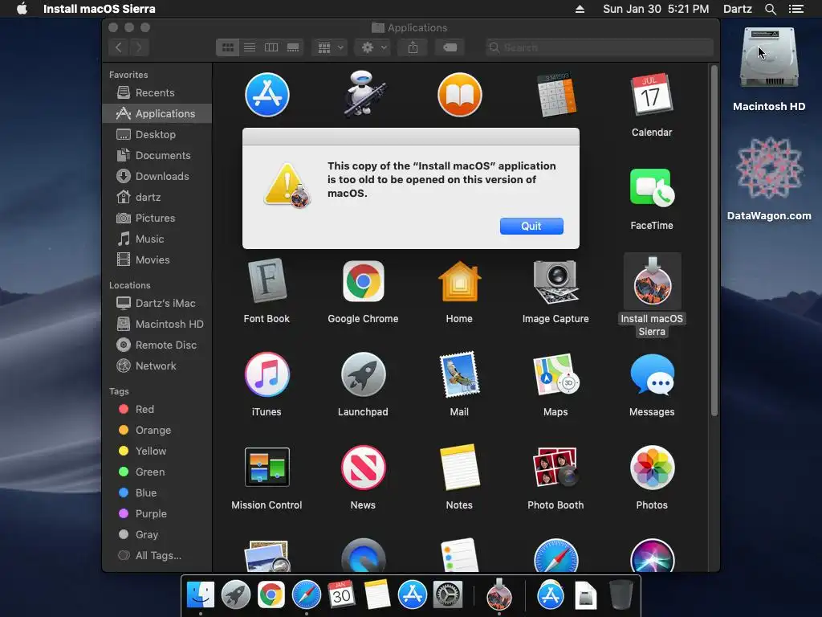Open the gear Action menu dropdown

373,47
